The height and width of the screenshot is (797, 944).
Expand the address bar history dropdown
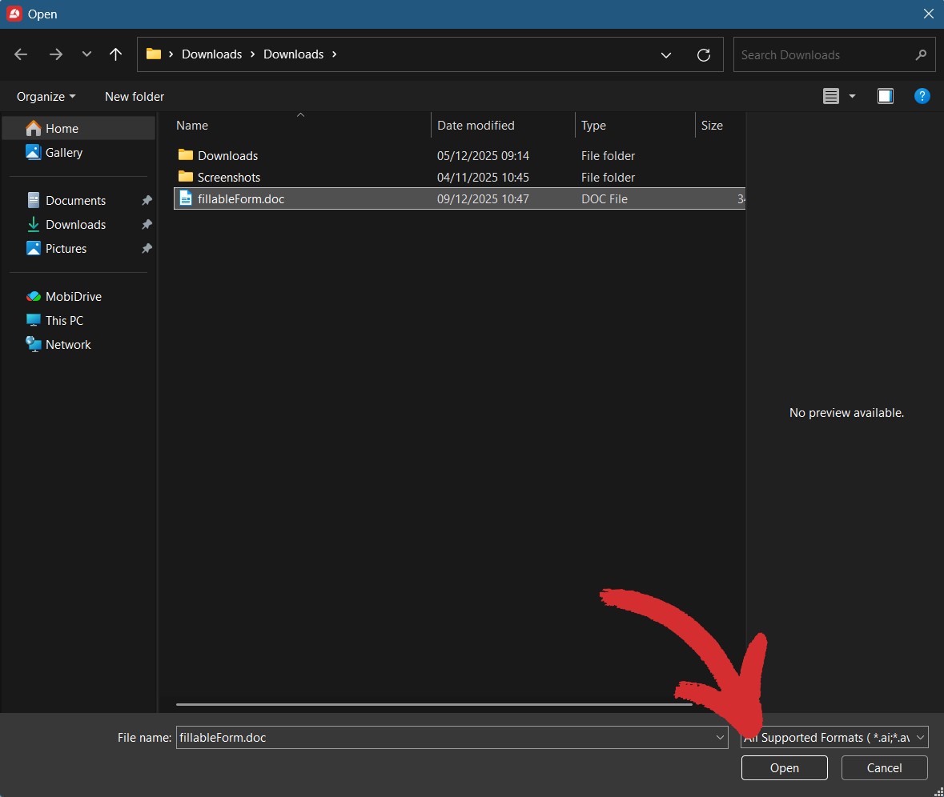point(665,54)
